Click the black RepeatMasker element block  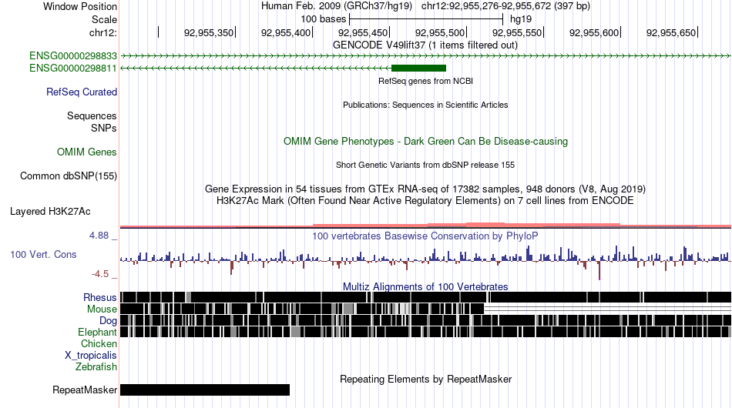click(205, 390)
